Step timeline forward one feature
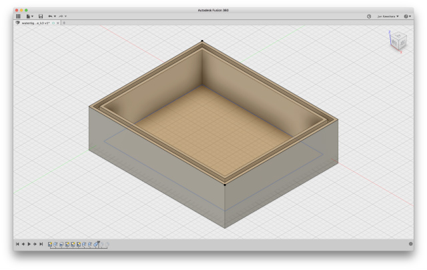The height and width of the screenshot is (270, 427). tap(35, 244)
